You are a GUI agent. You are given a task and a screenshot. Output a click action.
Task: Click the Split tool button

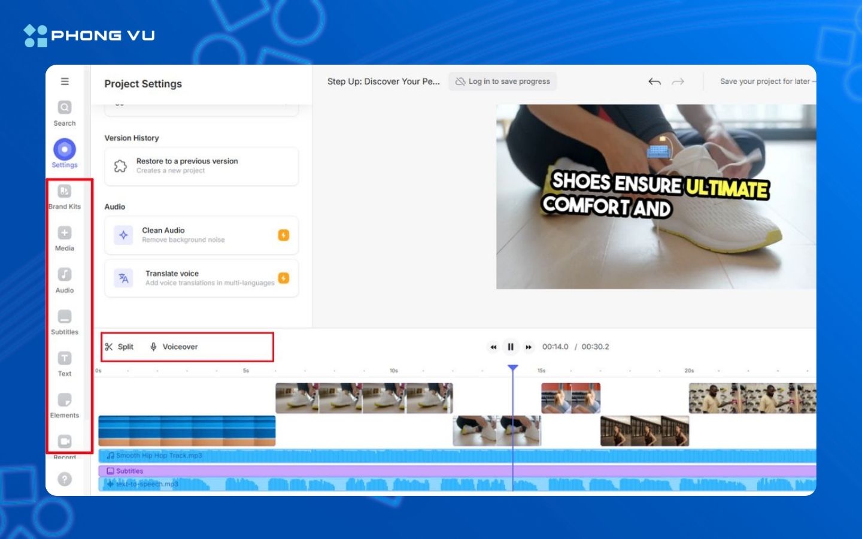pyautogui.click(x=120, y=347)
